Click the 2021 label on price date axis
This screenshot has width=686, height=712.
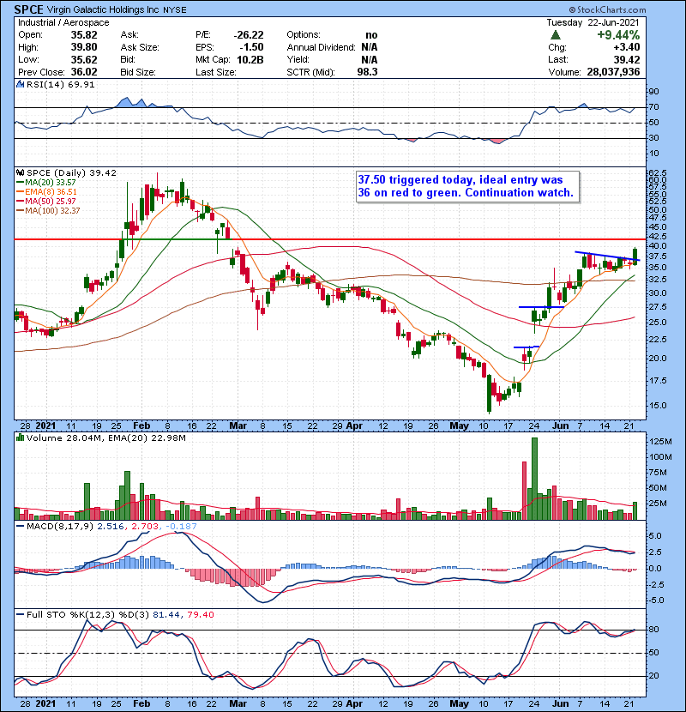(45, 425)
